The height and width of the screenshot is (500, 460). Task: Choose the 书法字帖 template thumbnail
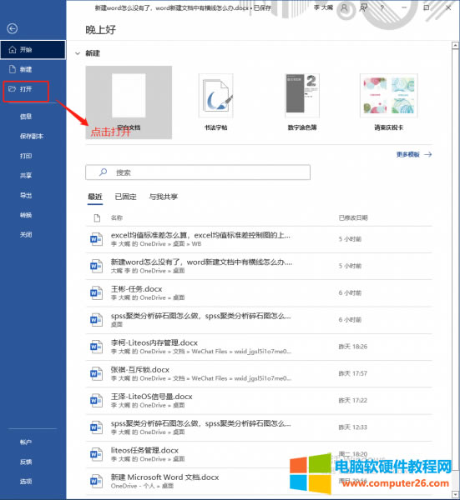click(x=216, y=96)
